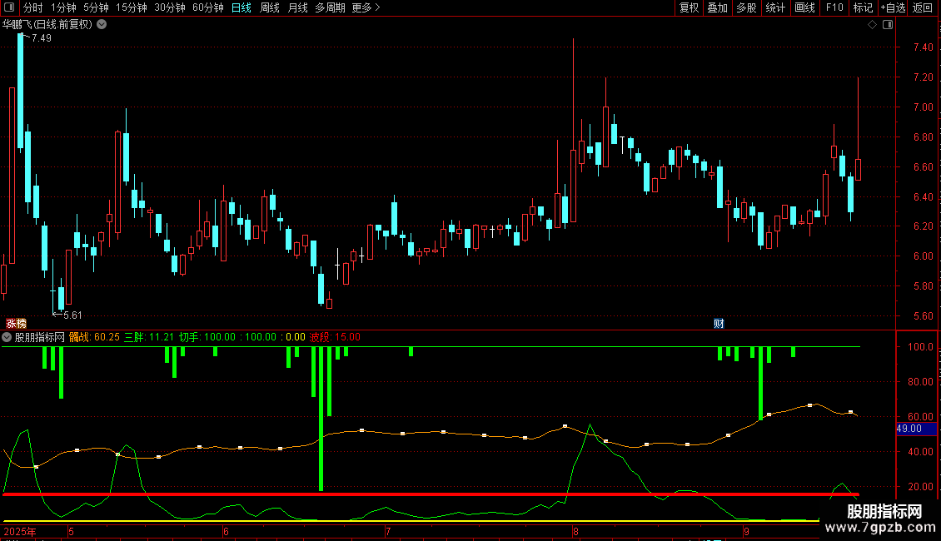Click the 7.49 high price label
This screenshot has width=941, height=541.
(x=42, y=37)
